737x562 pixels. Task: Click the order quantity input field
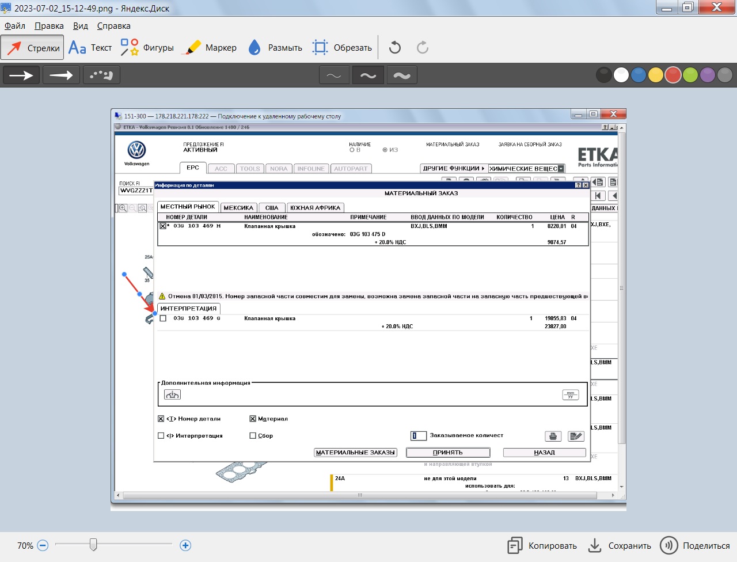pos(419,436)
